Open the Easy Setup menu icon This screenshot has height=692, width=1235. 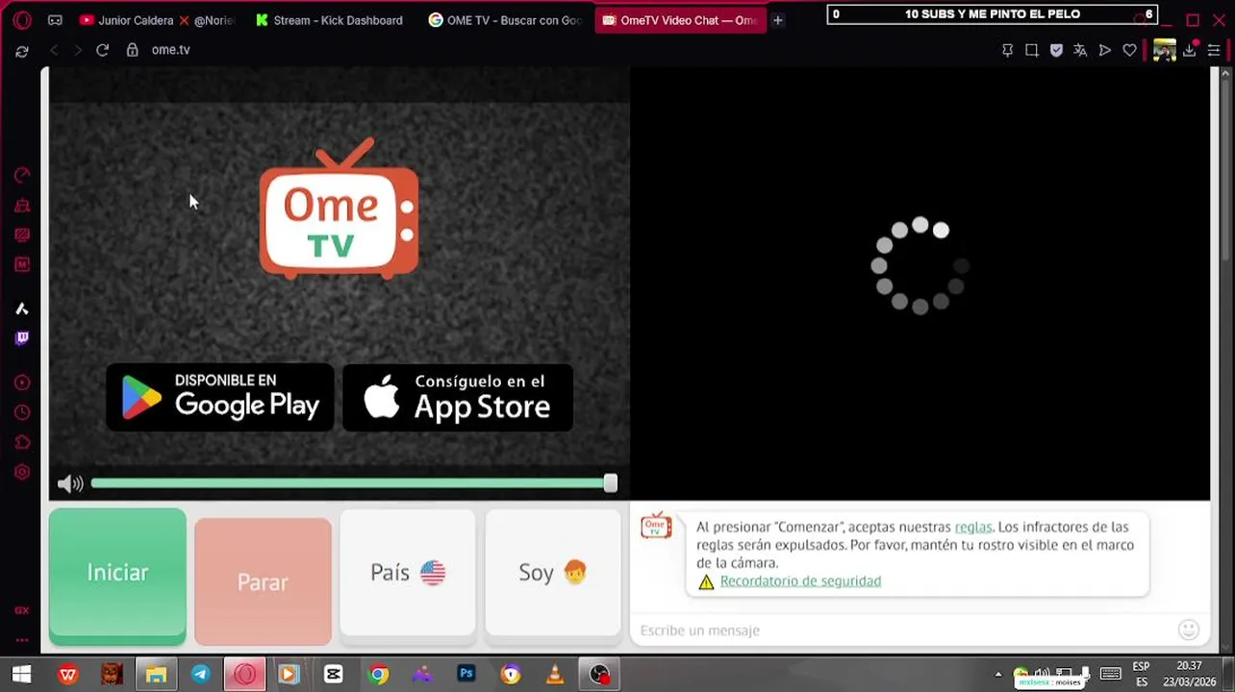point(1214,50)
